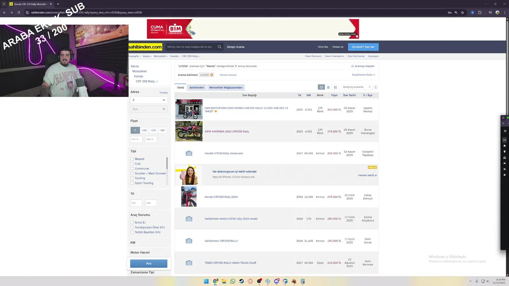Open WhatsApp from the taskbar
509x286 pixels.
click(x=233, y=281)
